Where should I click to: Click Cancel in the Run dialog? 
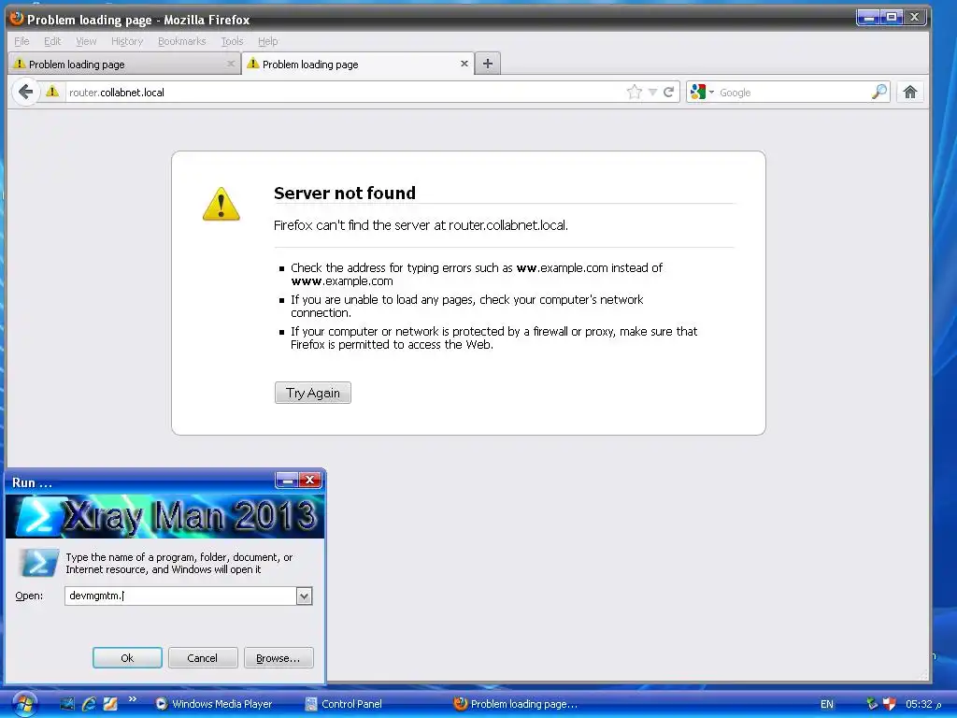click(202, 657)
